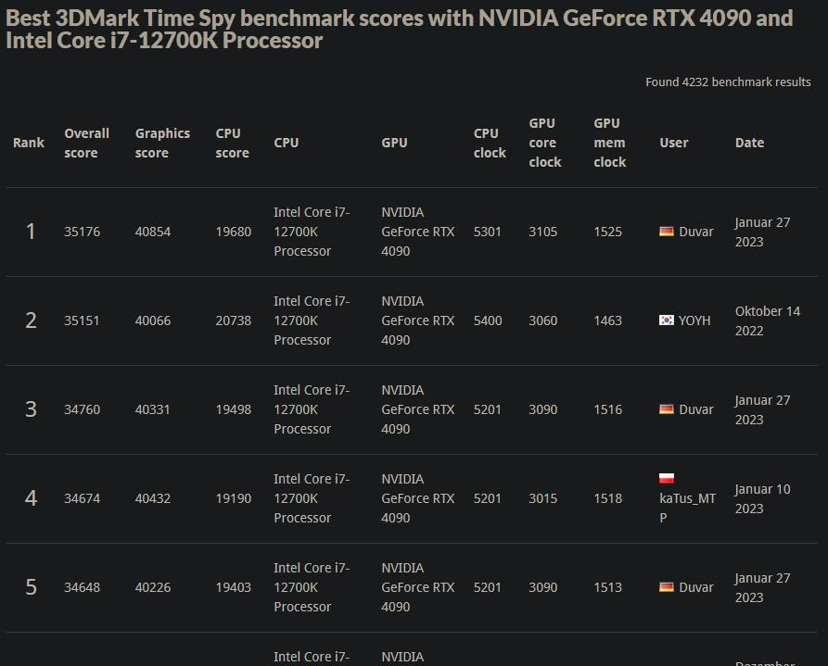
Task: Sort by Overall score column header
Action: pos(86,143)
